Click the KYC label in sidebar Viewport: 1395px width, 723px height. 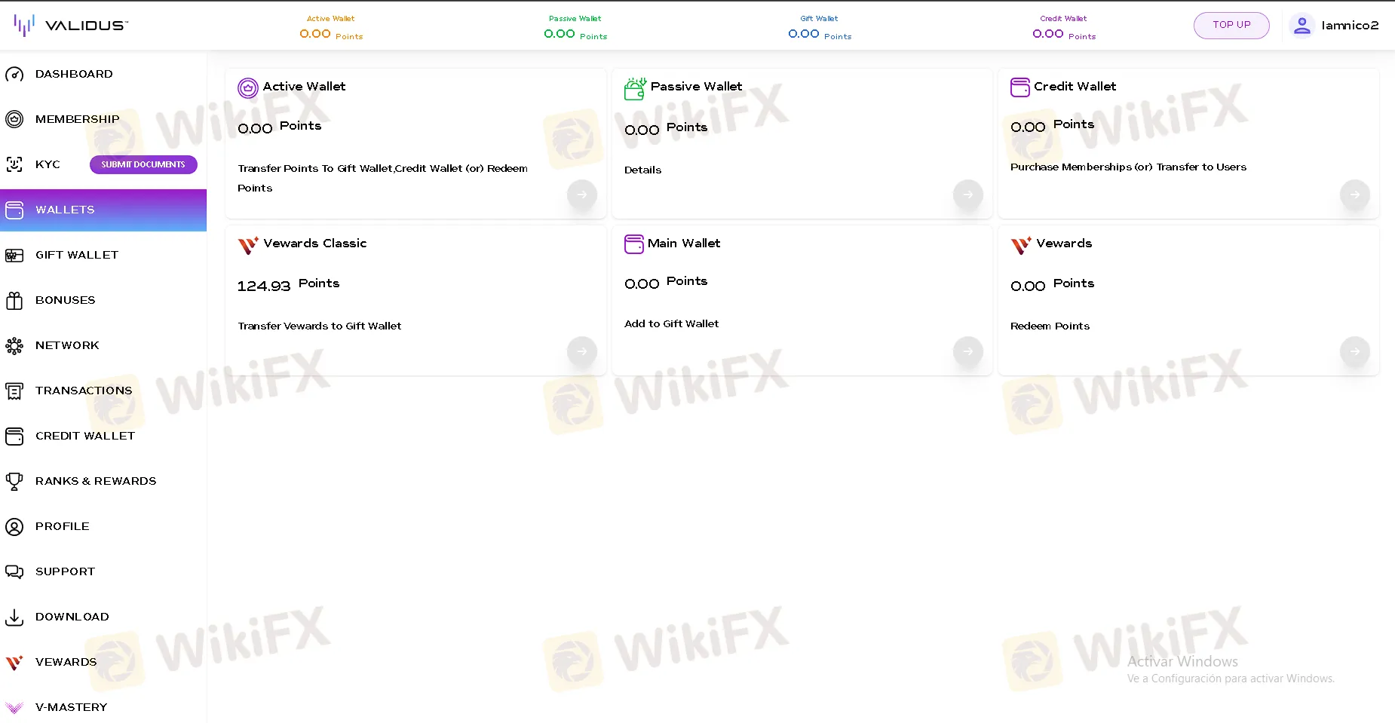[x=48, y=164]
